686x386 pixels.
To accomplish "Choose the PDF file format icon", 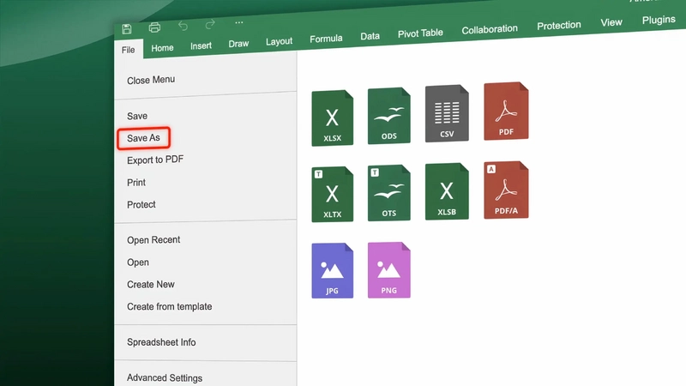I will click(x=506, y=112).
